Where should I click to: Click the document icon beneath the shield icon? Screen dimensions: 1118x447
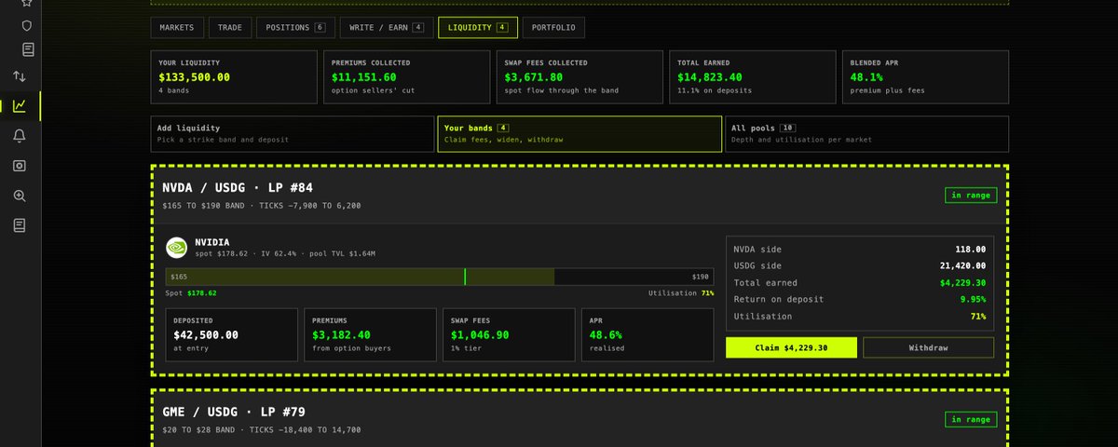pyautogui.click(x=28, y=49)
